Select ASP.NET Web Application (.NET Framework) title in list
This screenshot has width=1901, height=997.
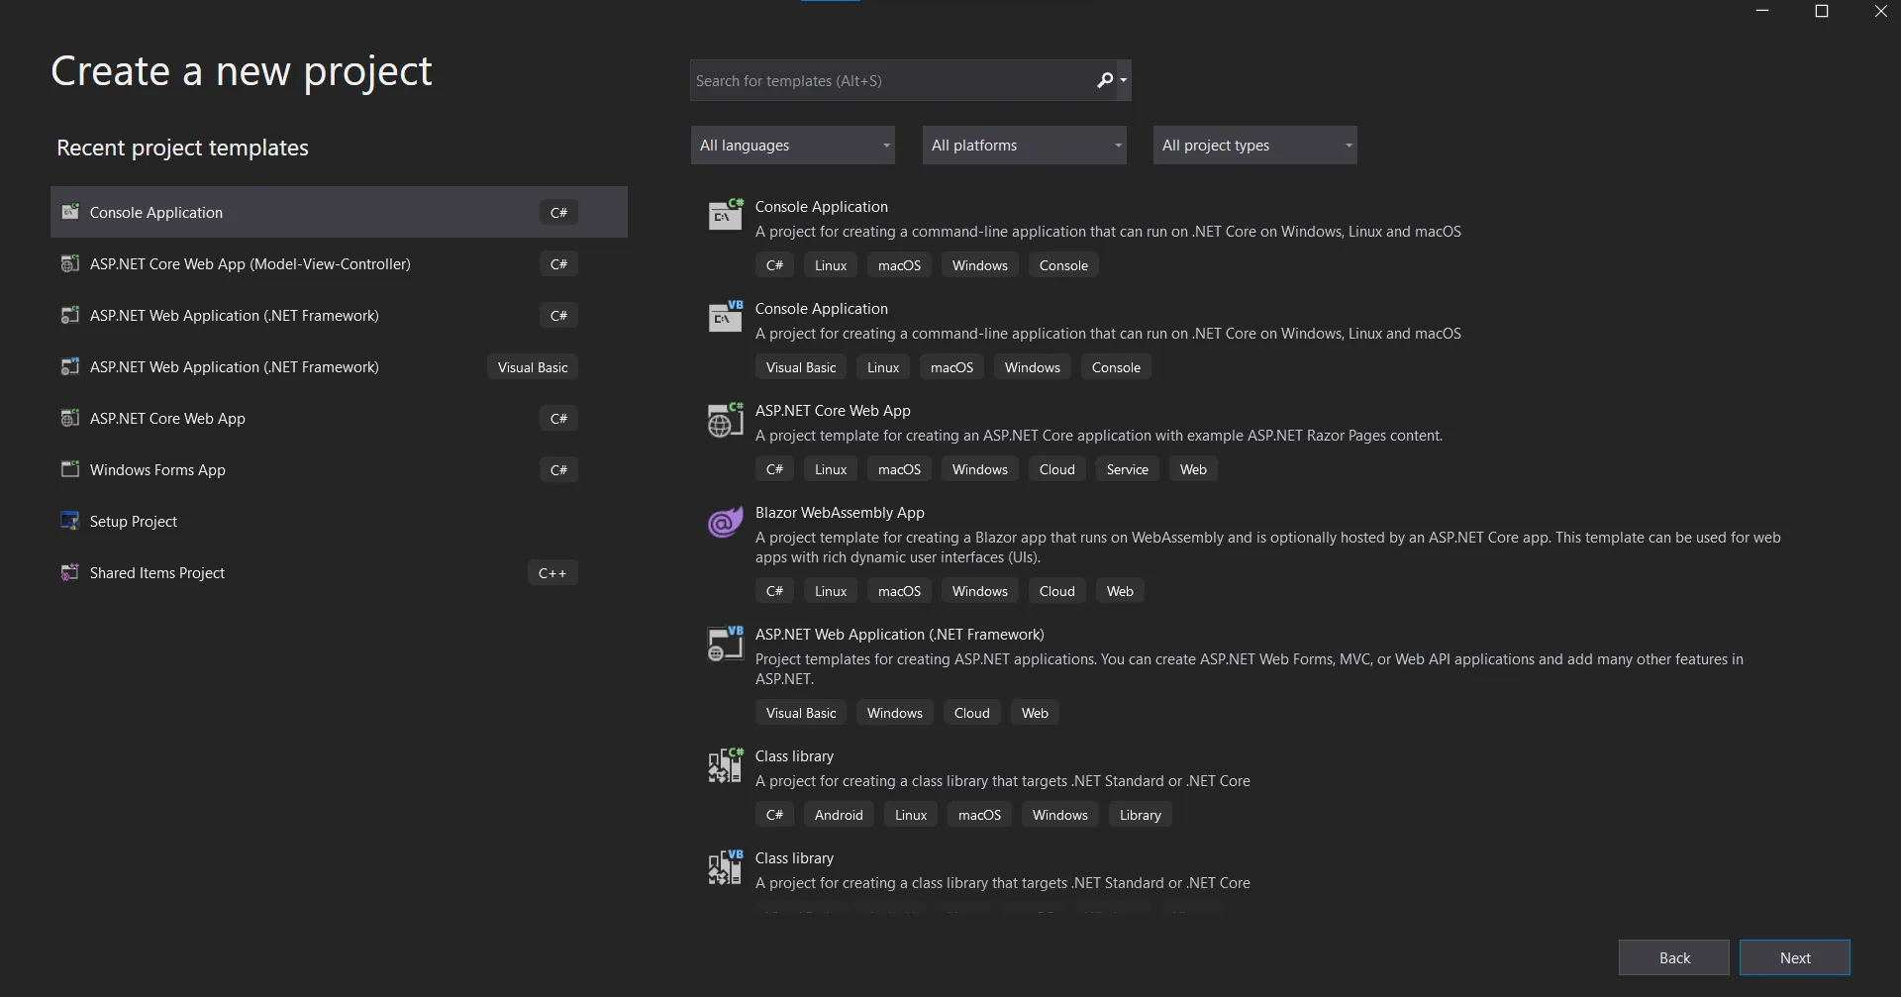click(x=899, y=634)
